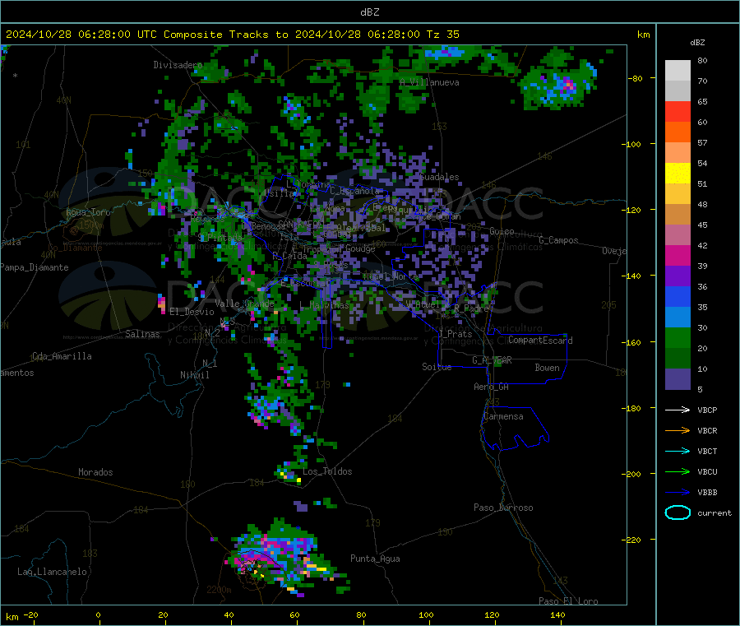Click the L_Malvinas place label

point(324,305)
